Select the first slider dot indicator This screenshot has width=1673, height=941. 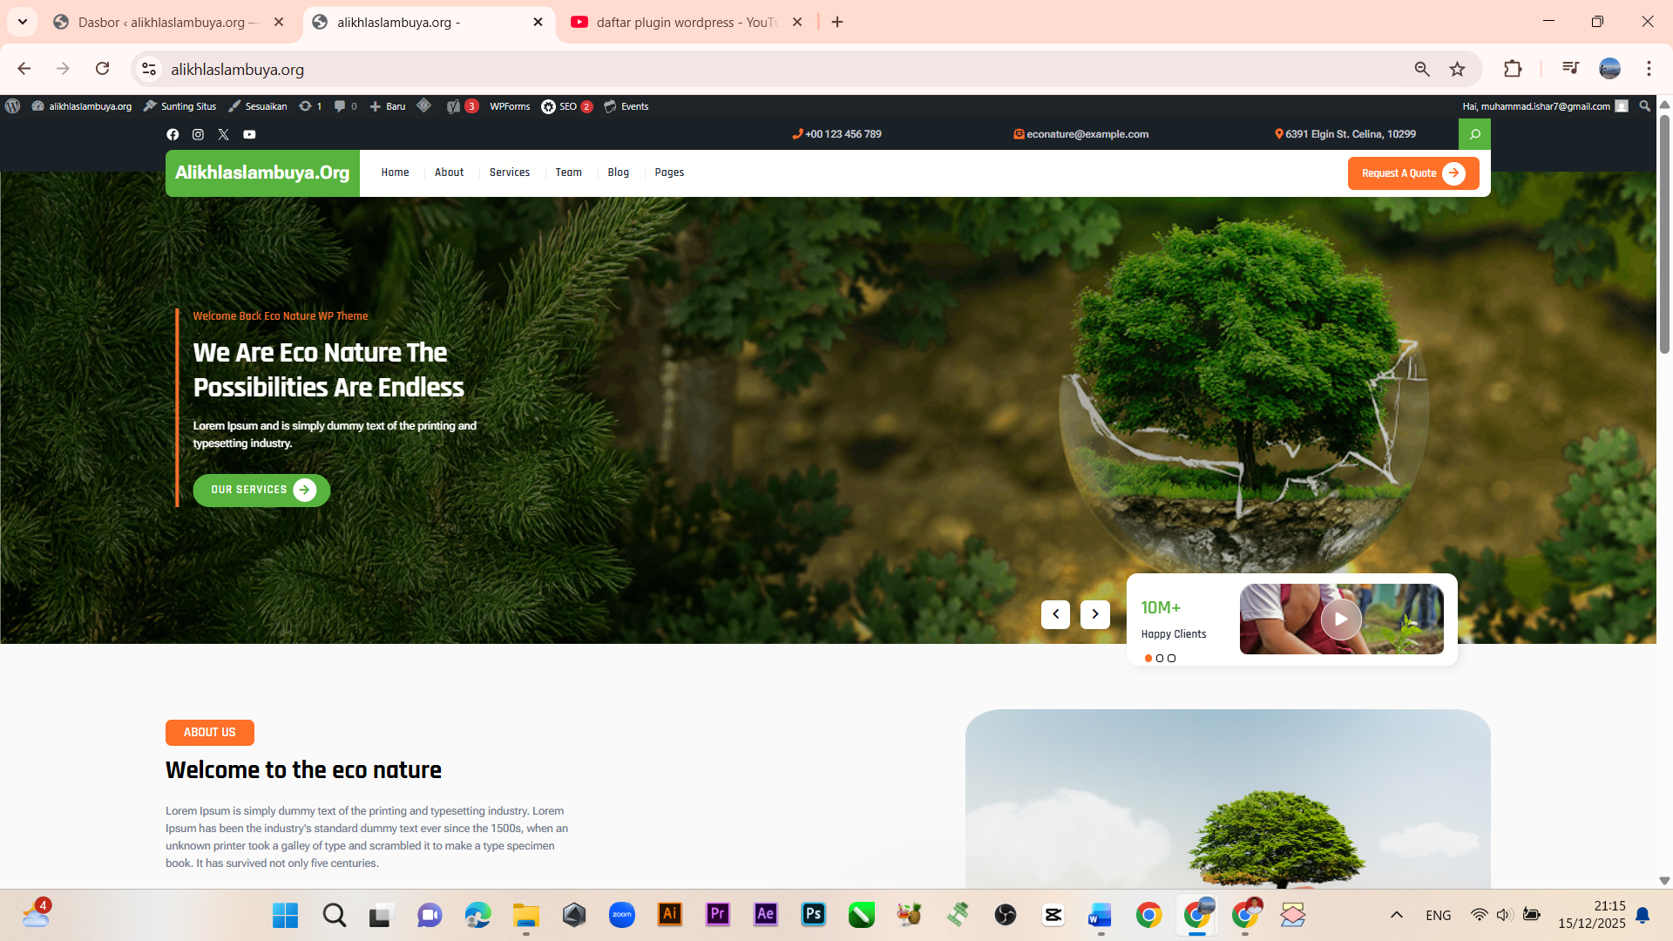pyautogui.click(x=1148, y=659)
